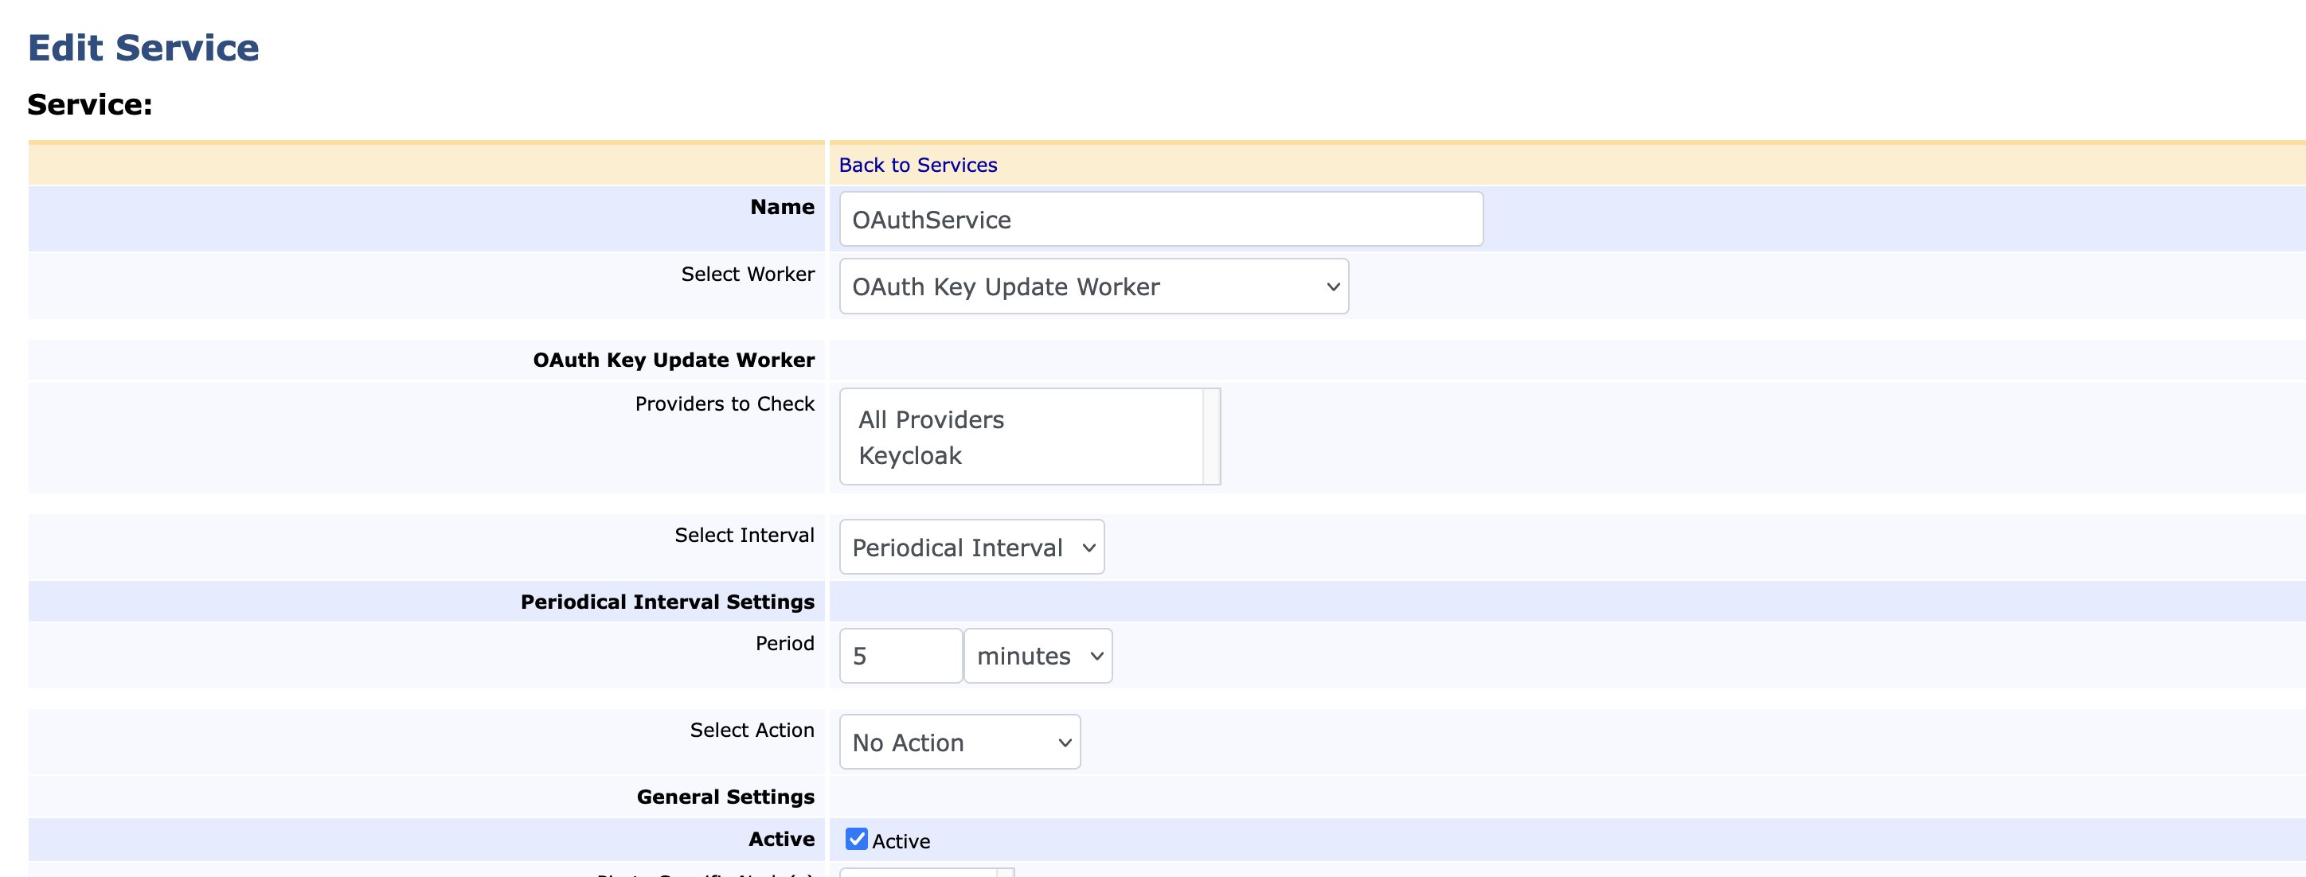The width and height of the screenshot is (2306, 877).
Task: Click the Active text label beside the checkbox
Action: pos(901,841)
